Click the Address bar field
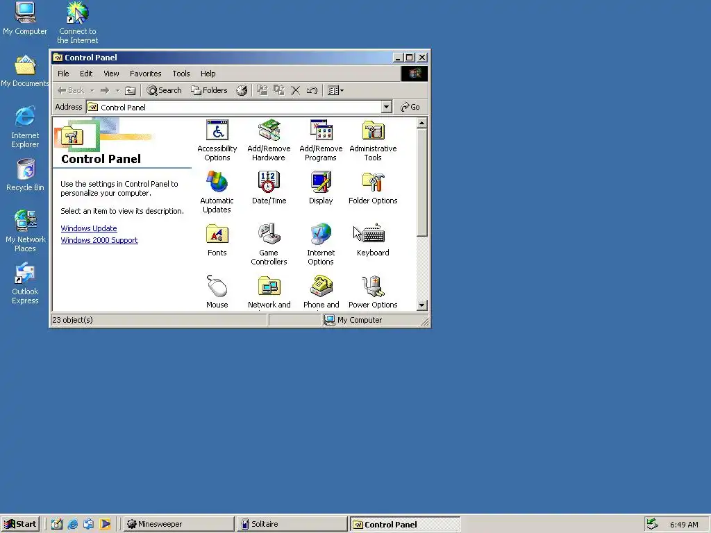The image size is (711, 533). (x=239, y=107)
